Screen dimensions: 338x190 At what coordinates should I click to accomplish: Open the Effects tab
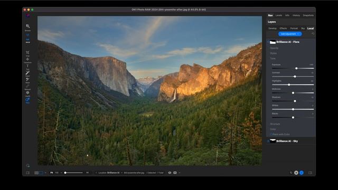283,28
